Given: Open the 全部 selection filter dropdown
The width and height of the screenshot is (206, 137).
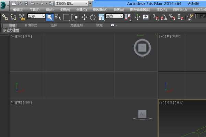Looking at the screenshot, I should point(36,16).
